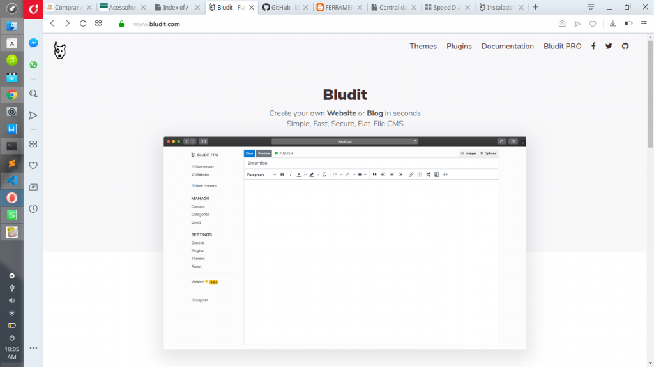The width and height of the screenshot is (654, 367).
Task: Open Bludit GitHub page icon
Action: 625,46
